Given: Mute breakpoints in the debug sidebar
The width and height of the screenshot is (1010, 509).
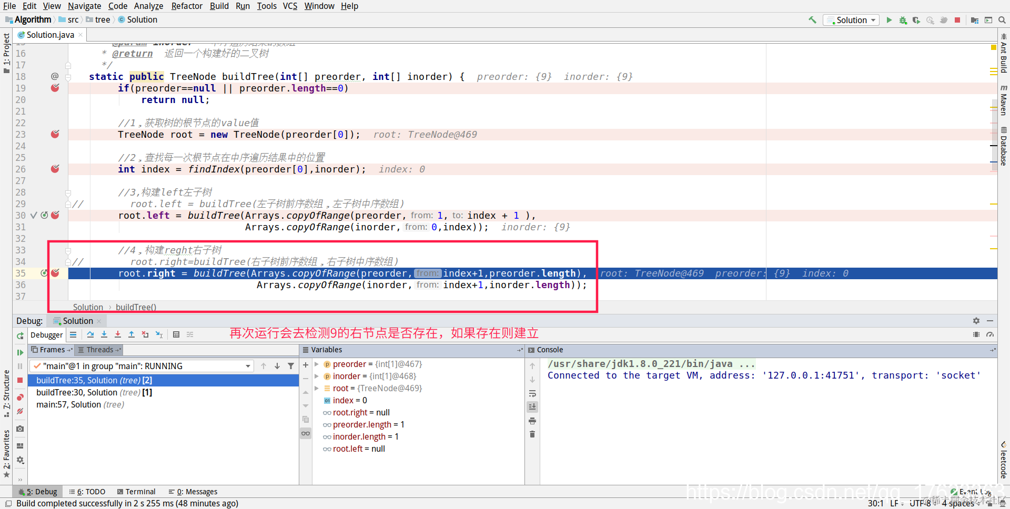Looking at the screenshot, I should pos(20,411).
